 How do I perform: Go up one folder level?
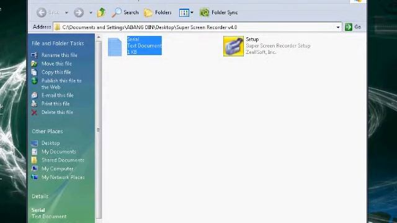tap(101, 12)
